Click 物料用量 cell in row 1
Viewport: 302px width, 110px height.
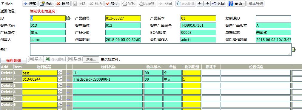(192, 73)
